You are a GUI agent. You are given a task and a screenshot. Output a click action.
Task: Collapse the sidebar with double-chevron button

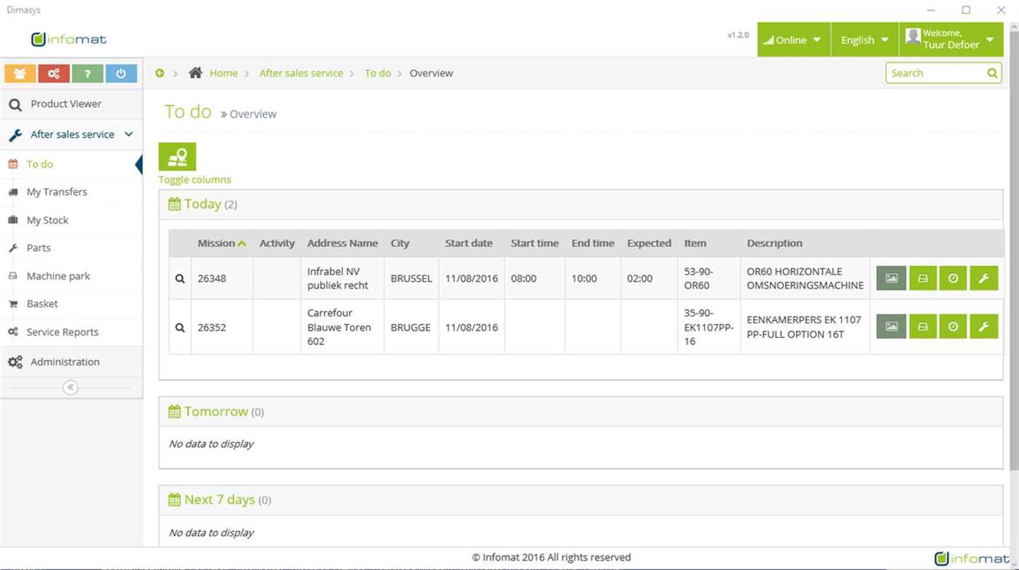[x=70, y=388]
